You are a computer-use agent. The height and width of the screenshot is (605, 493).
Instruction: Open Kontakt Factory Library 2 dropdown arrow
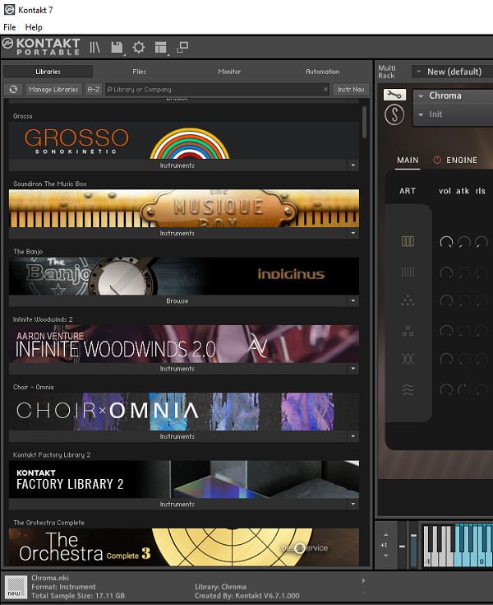pos(353,504)
